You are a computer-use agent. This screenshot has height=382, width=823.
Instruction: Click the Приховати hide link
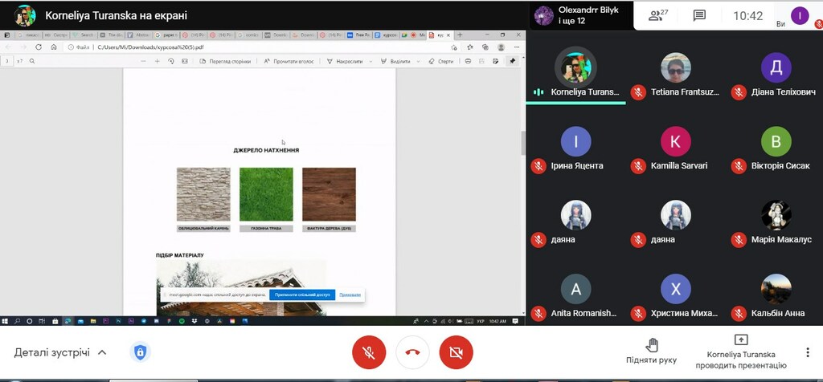pos(350,295)
